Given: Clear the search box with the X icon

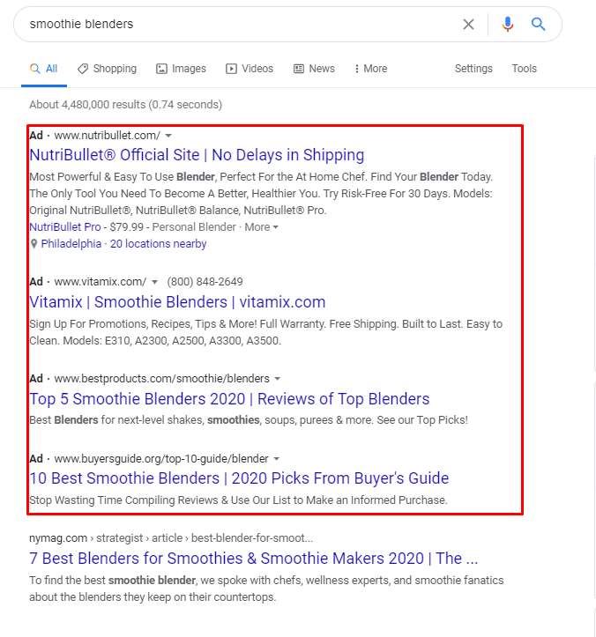Looking at the screenshot, I should tap(468, 25).
